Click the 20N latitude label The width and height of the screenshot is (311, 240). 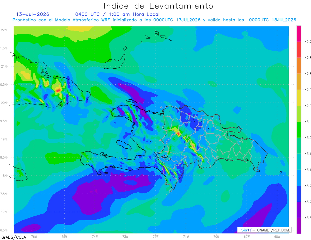click(x=4, y=103)
